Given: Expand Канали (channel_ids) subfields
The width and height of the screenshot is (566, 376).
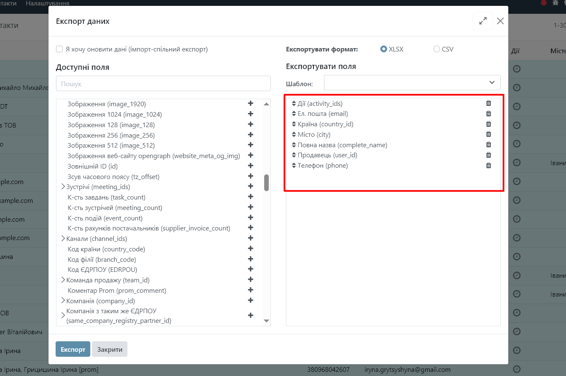Looking at the screenshot, I should point(63,238).
